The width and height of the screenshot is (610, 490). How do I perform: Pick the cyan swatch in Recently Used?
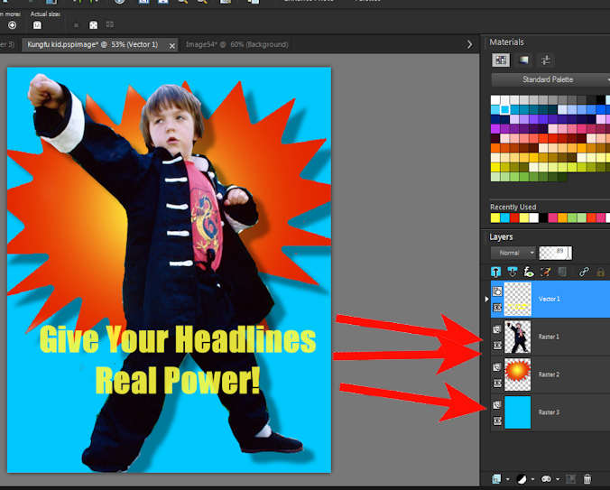pos(505,217)
